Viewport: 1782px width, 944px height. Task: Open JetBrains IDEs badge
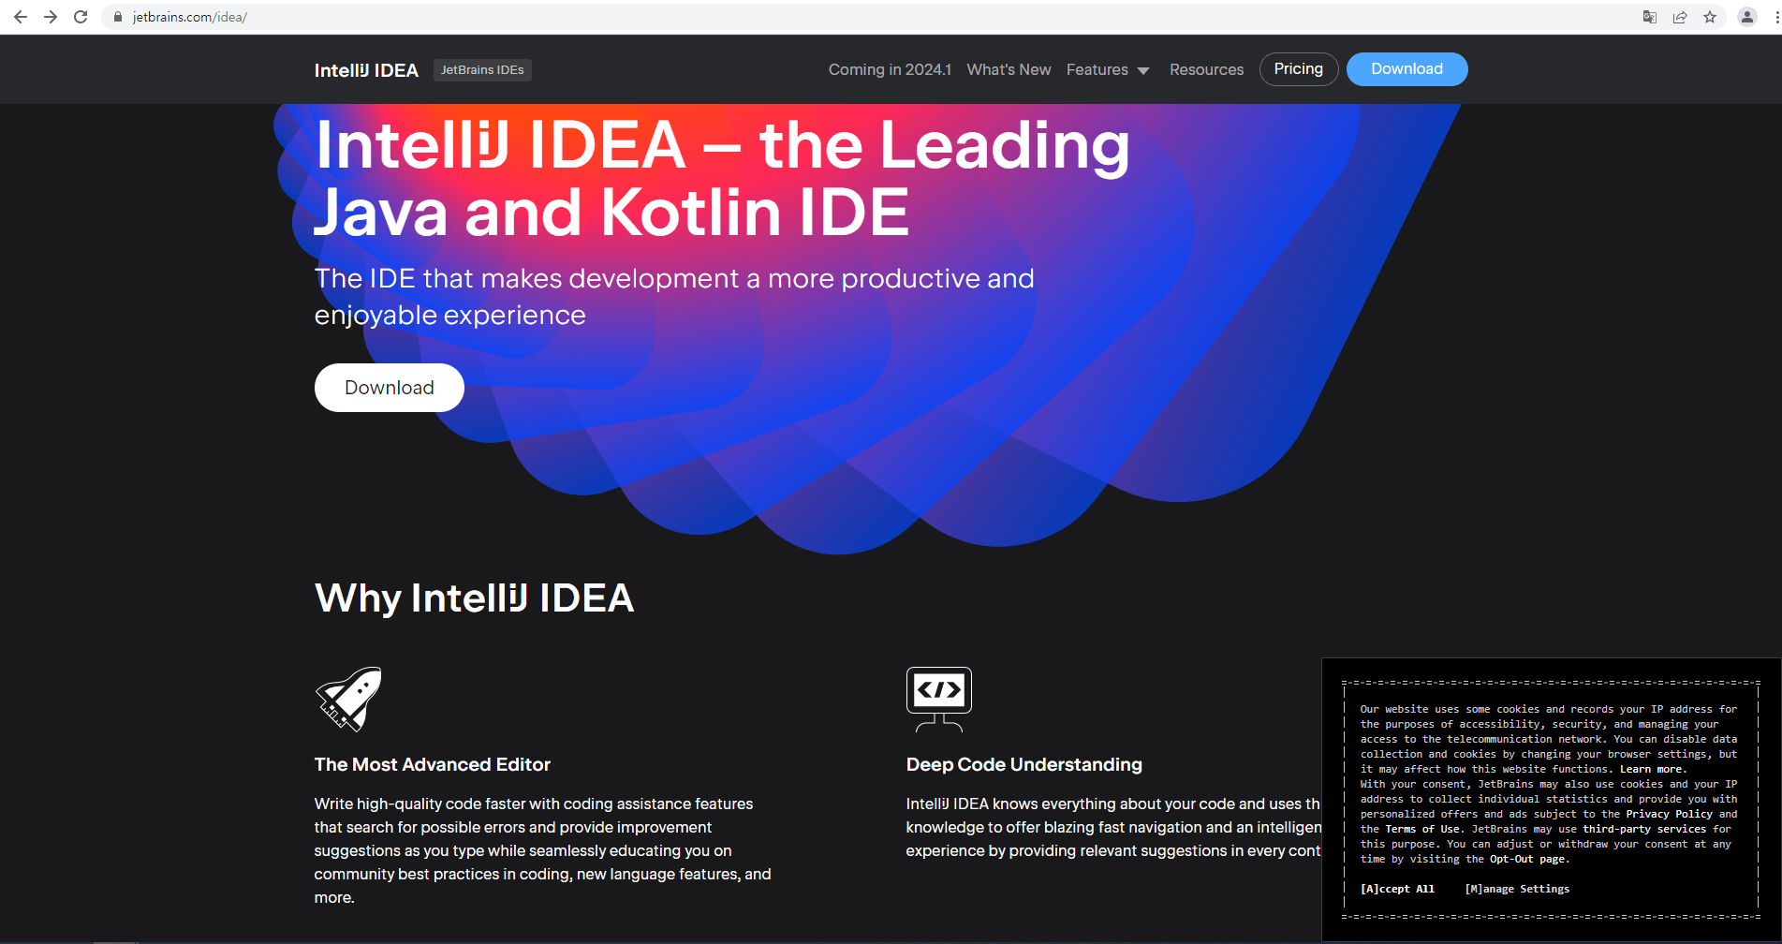pos(482,70)
